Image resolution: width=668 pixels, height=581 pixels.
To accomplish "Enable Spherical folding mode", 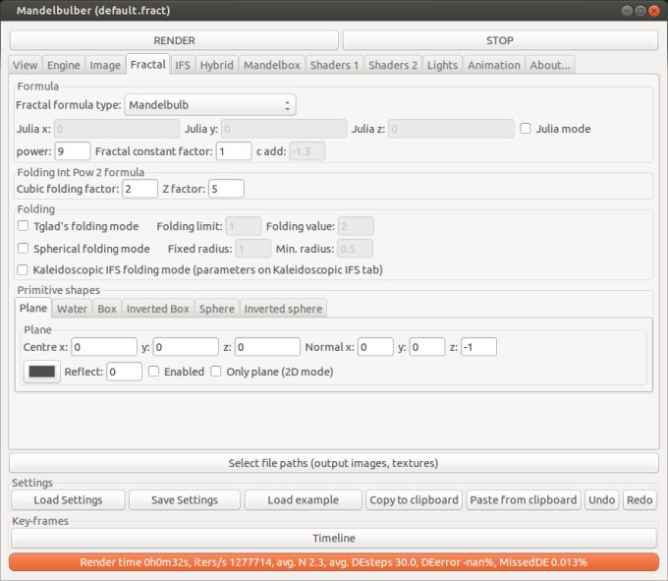I will (x=24, y=249).
